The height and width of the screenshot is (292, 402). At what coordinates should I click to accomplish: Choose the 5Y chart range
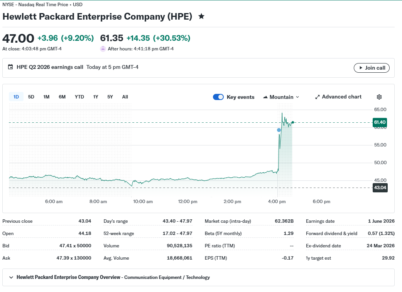point(110,97)
